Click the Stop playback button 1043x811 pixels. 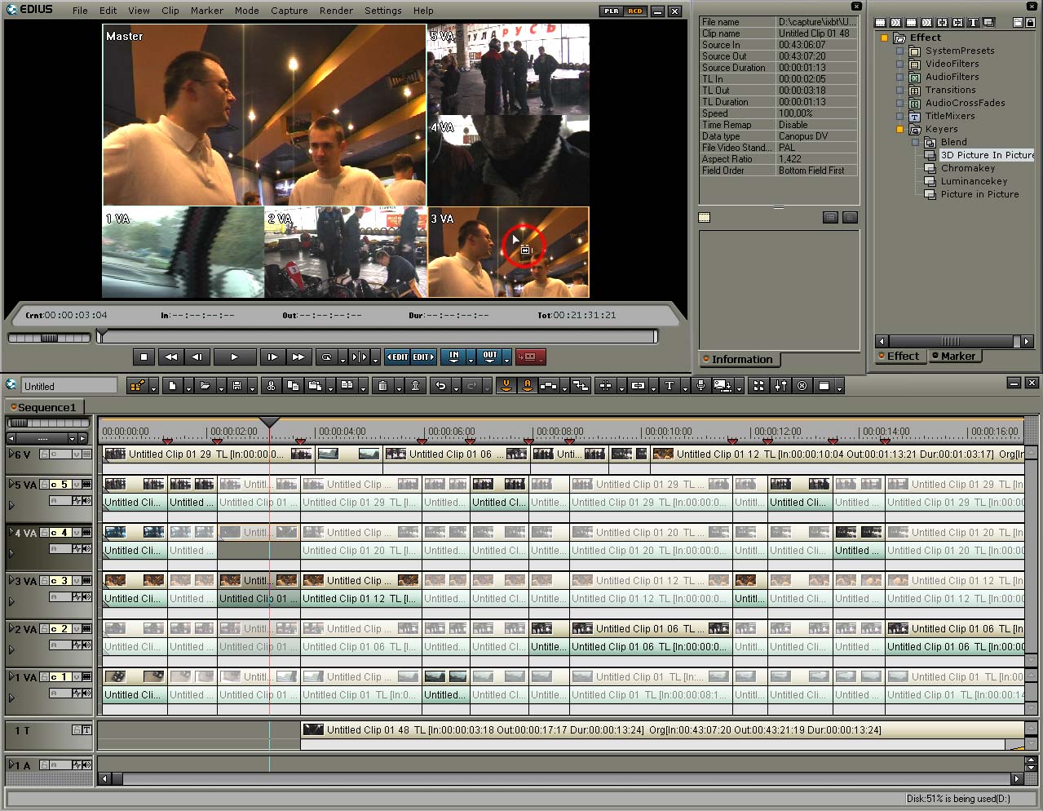(144, 357)
